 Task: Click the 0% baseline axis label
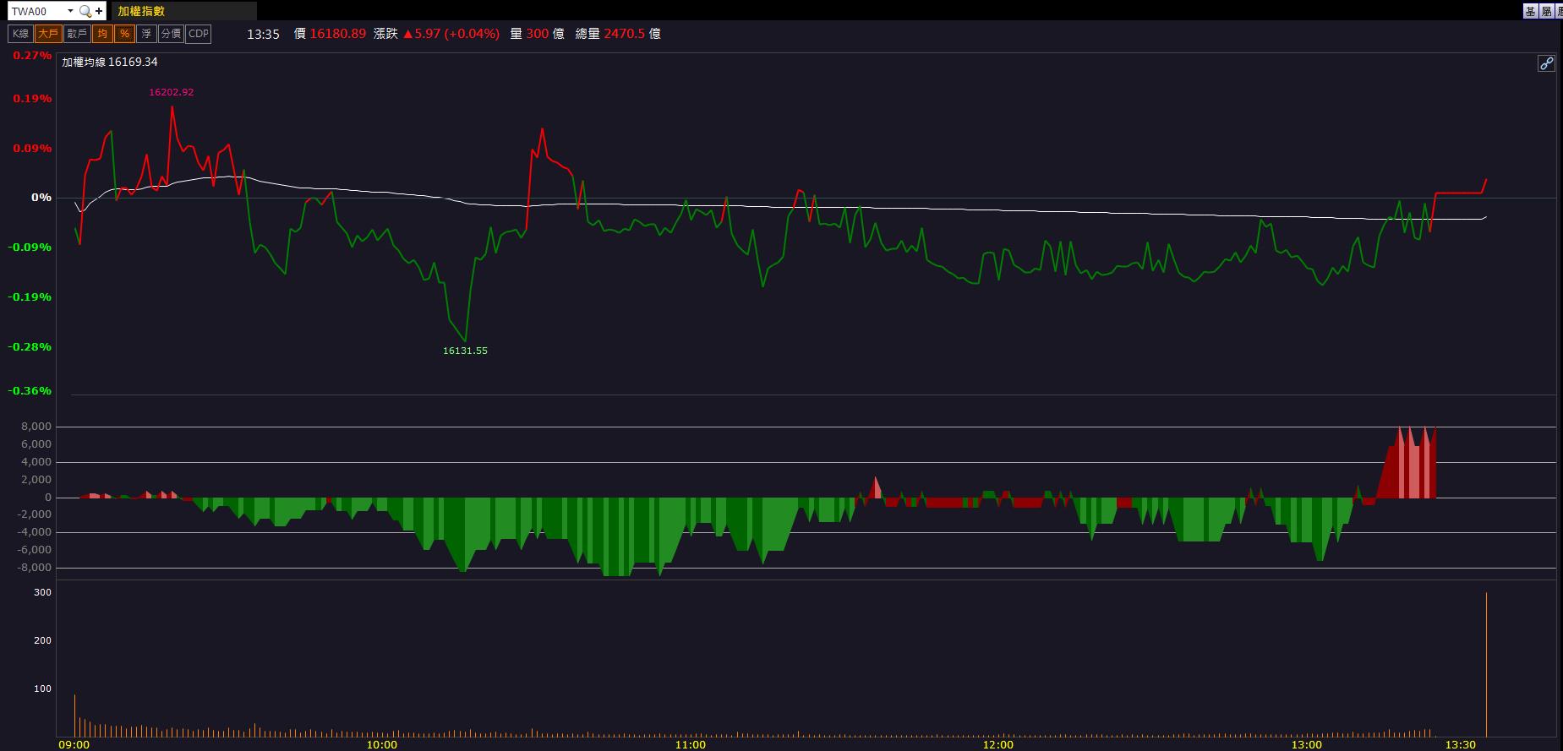click(41, 197)
